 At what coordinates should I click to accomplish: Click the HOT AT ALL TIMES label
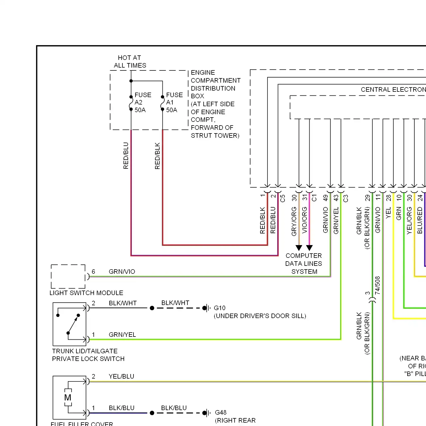point(130,62)
